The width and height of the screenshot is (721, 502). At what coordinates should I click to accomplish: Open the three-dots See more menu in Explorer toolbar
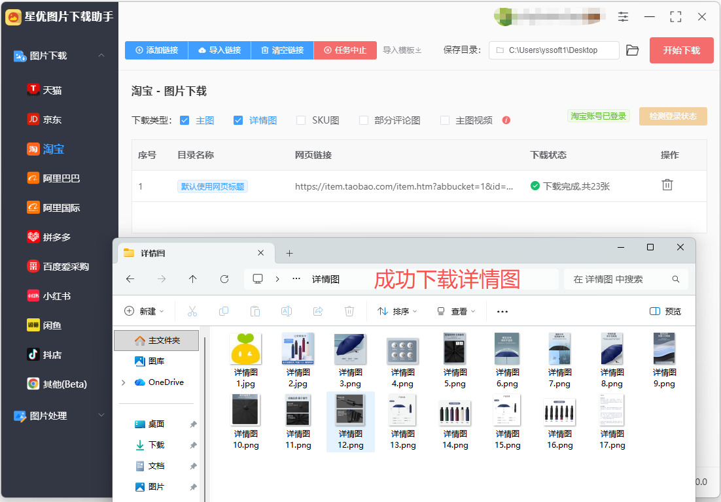coord(502,311)
